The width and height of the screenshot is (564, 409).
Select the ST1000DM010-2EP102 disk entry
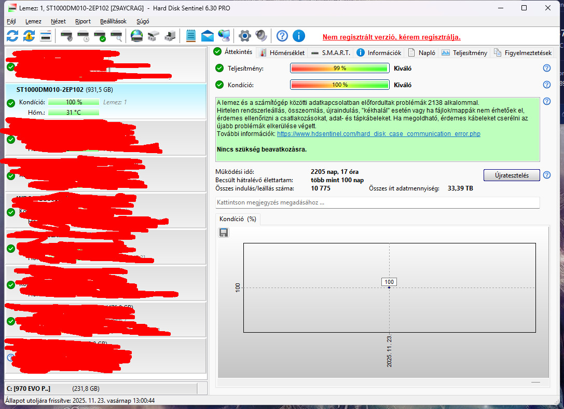click(106, 101)
